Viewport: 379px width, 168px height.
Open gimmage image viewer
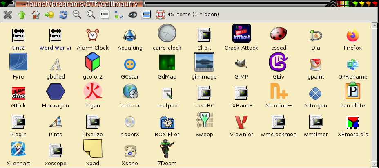coord(204,62)
